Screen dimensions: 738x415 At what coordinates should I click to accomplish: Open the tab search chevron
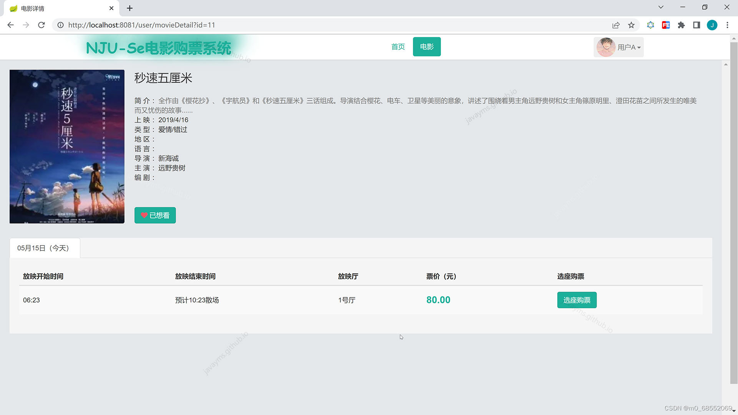tap(660, 7)
